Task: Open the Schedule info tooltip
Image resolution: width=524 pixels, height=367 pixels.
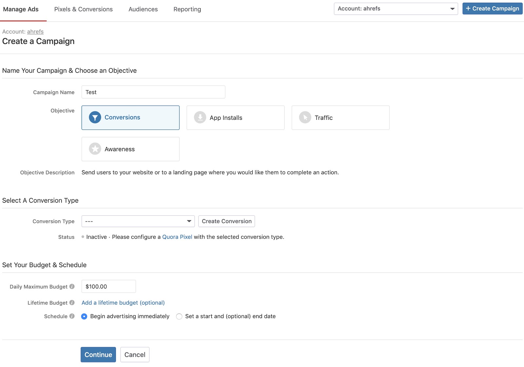Action: (x=72, y=316)
